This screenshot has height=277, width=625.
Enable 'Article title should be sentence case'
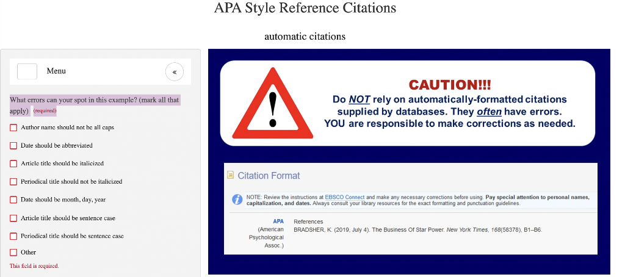tap(13, 218)
